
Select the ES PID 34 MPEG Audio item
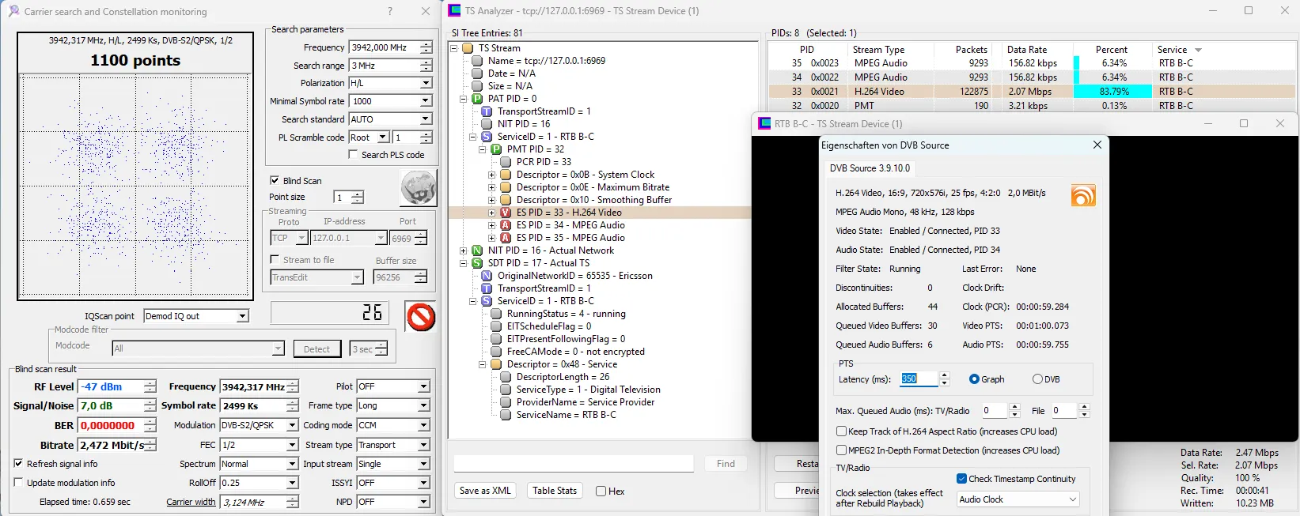[570, 225]
